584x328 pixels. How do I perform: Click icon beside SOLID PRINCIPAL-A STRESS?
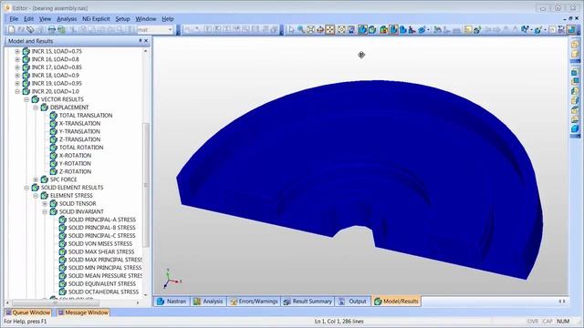pos(63,220)
